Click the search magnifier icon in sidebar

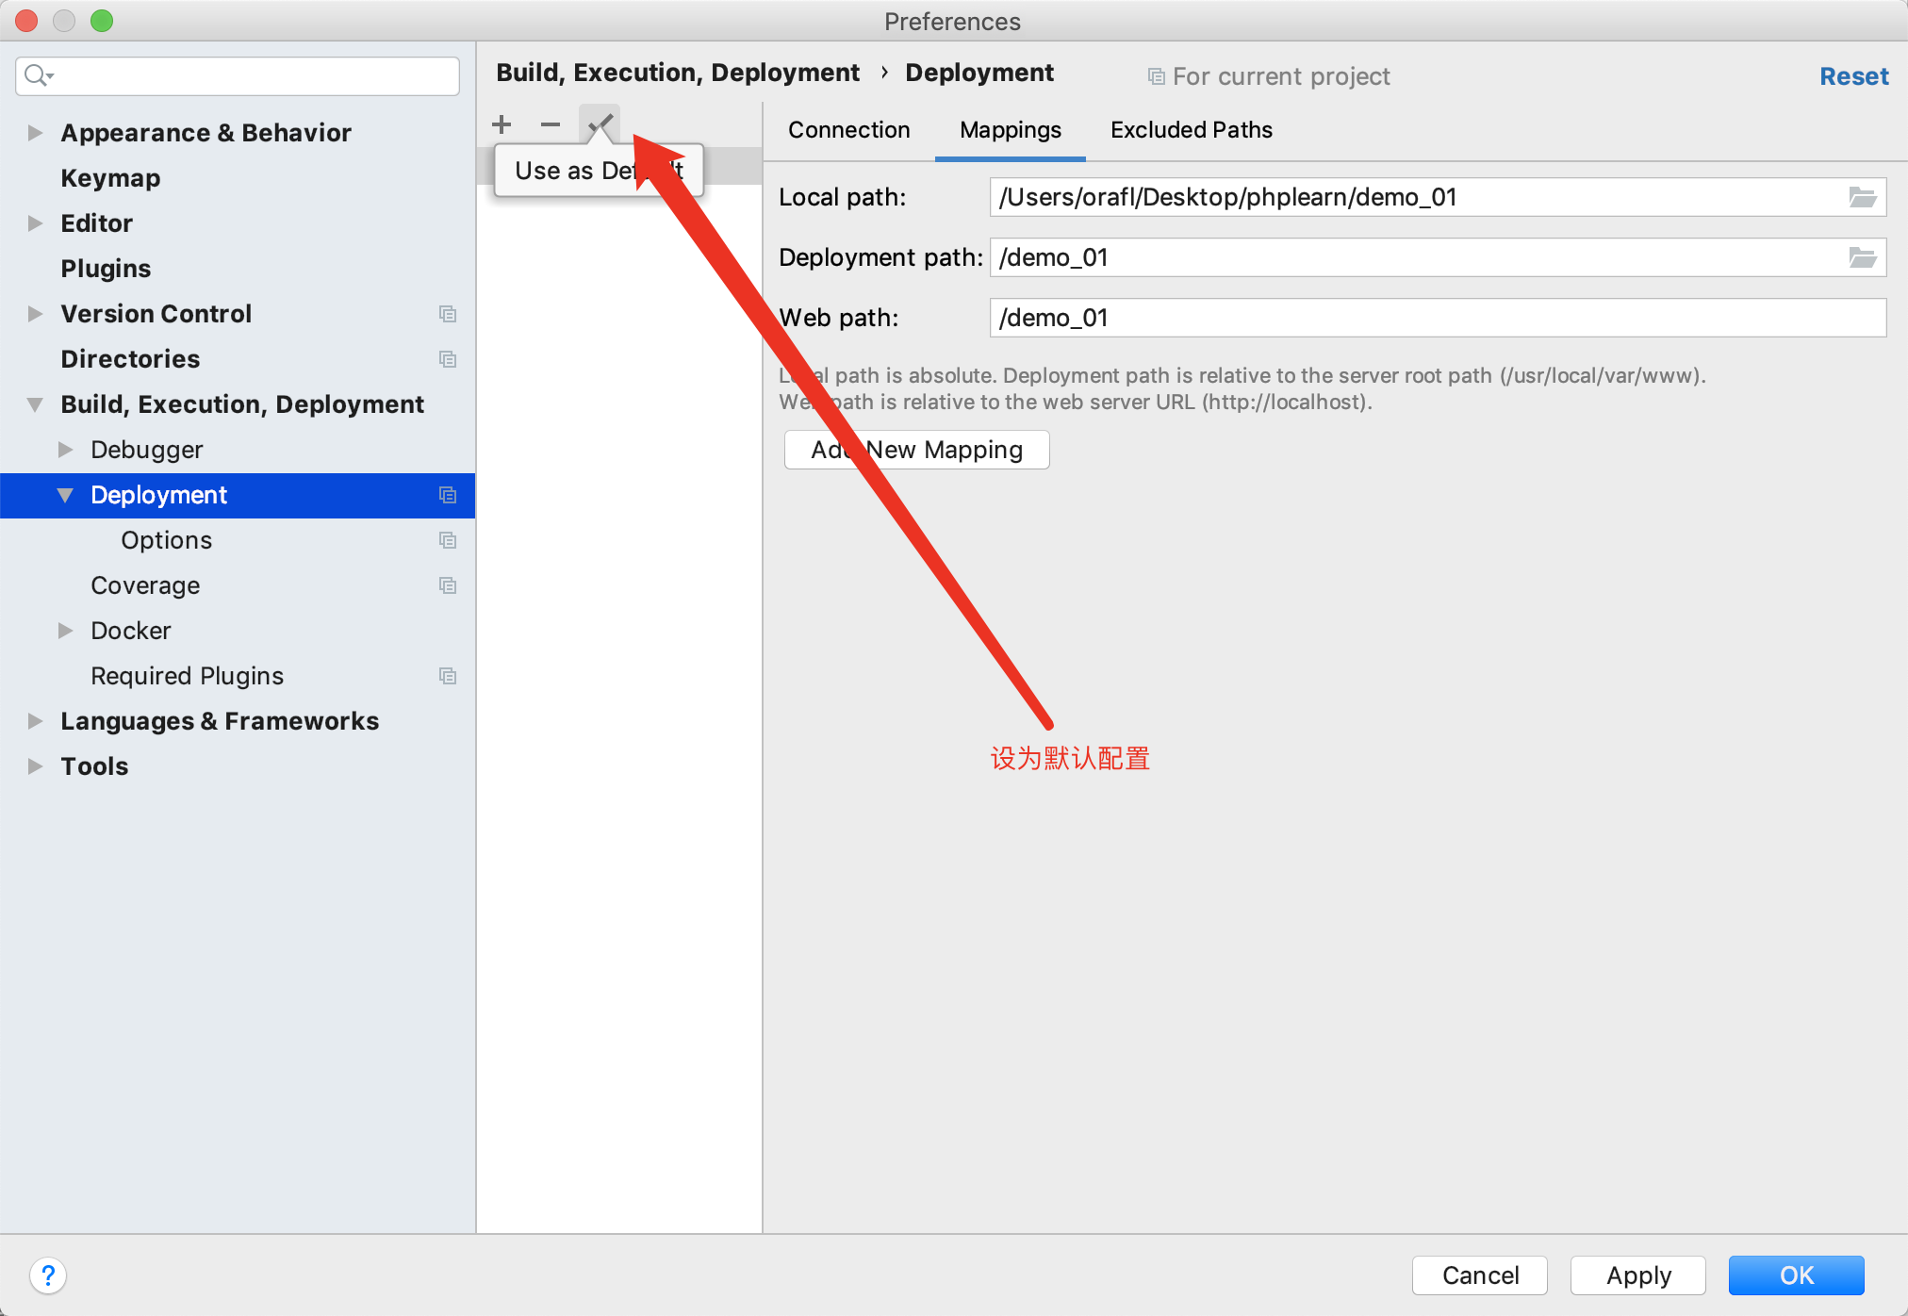point(38,75)
